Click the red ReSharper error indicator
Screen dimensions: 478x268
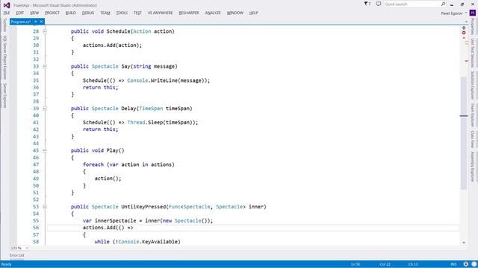pyautogui.click(x=464, y=33)
